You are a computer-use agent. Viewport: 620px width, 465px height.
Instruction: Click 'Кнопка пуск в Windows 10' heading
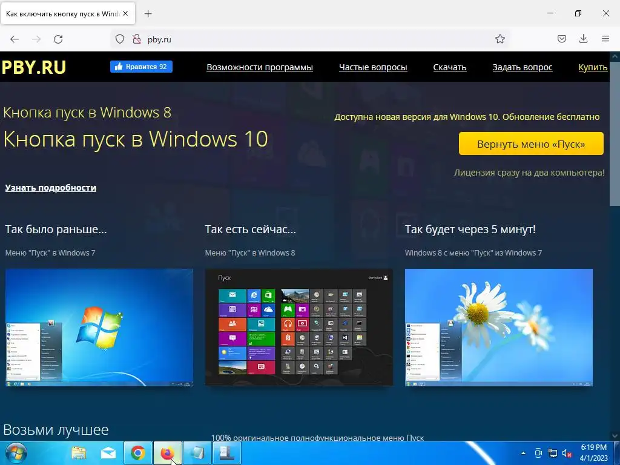[136, 139]
